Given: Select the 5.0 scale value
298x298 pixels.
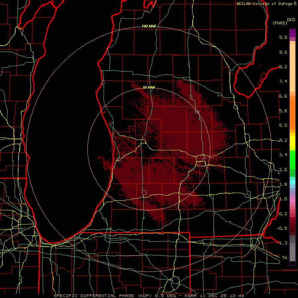Looking at the screenshot, I should (283, 125).
